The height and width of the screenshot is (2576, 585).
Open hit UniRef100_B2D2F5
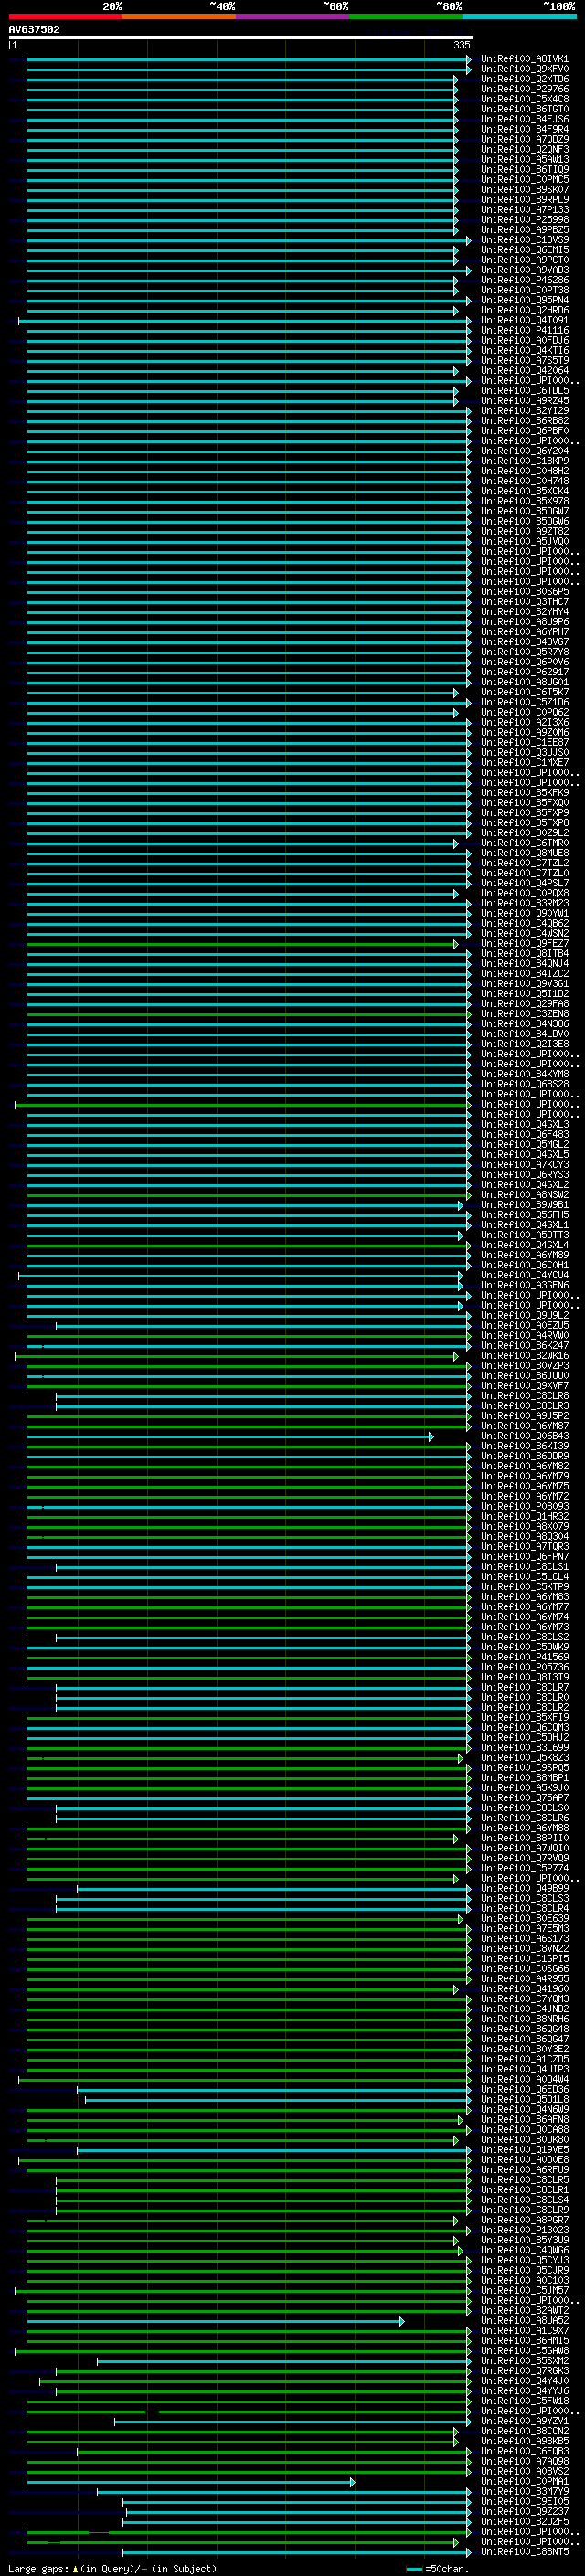point(525,2522)
